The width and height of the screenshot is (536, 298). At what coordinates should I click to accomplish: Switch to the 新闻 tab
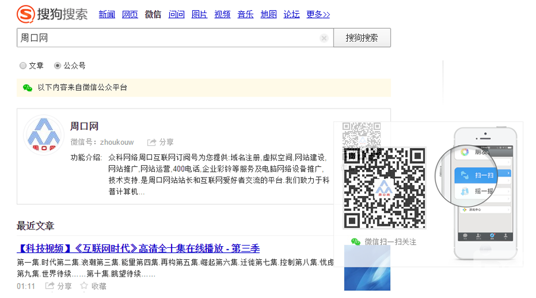tap(107, 14)
